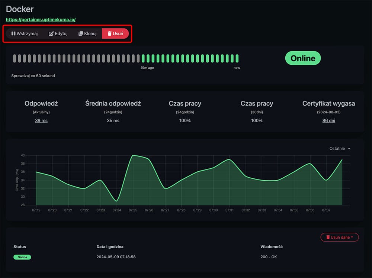Click the trash icon in Usuń dane
The image size is (372, 278).
point(328,237)
